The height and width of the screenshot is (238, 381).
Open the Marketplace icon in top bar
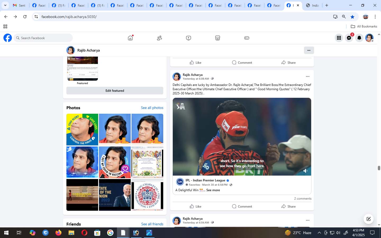coord(217,38)
